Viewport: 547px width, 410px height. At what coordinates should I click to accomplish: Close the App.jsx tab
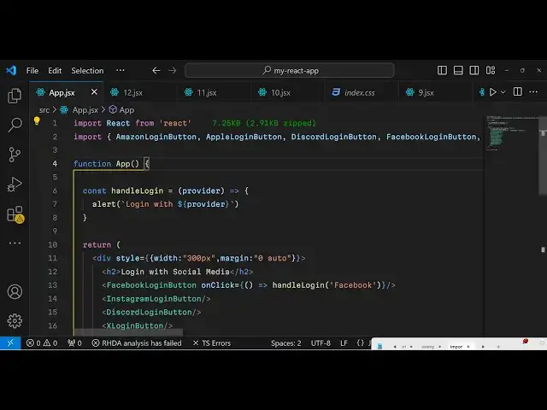coord(94,92)
